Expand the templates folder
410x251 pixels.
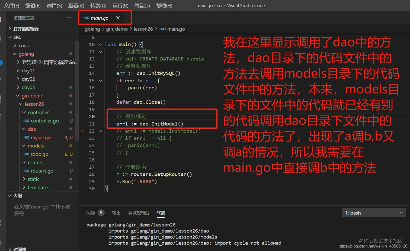pos(39,188)
